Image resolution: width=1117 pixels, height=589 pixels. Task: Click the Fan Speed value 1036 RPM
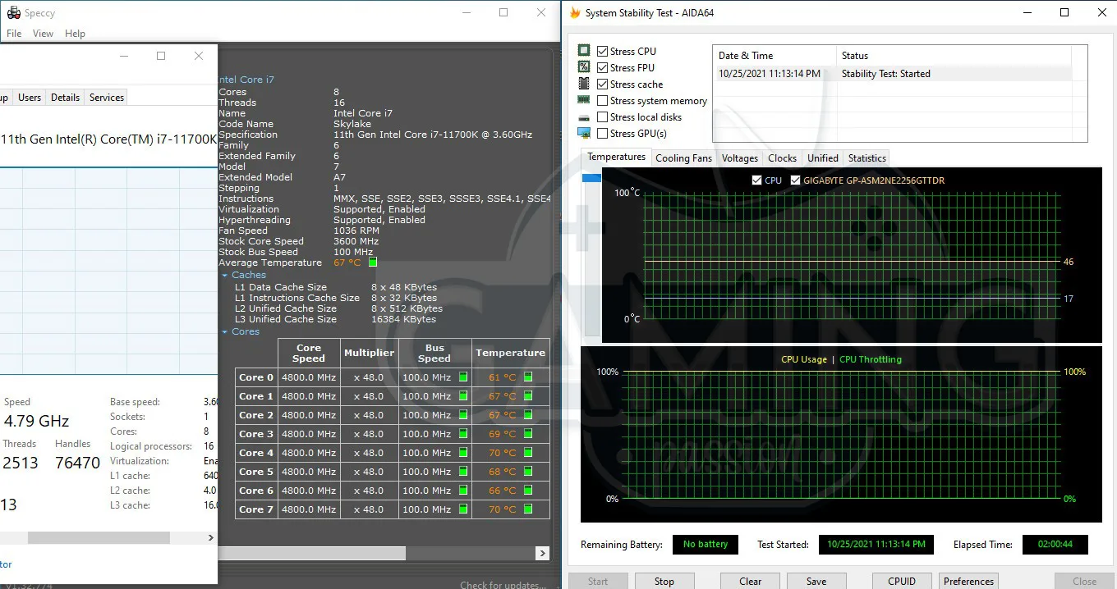coord(356,231)
